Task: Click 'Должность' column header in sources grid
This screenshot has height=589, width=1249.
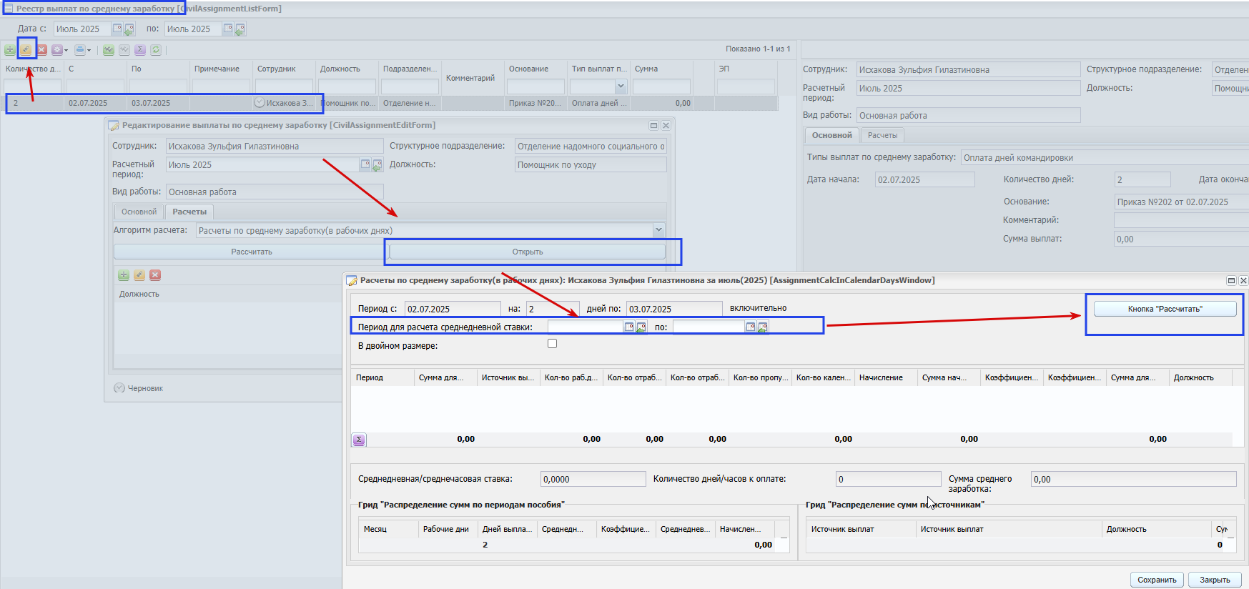Action: 1155,529
